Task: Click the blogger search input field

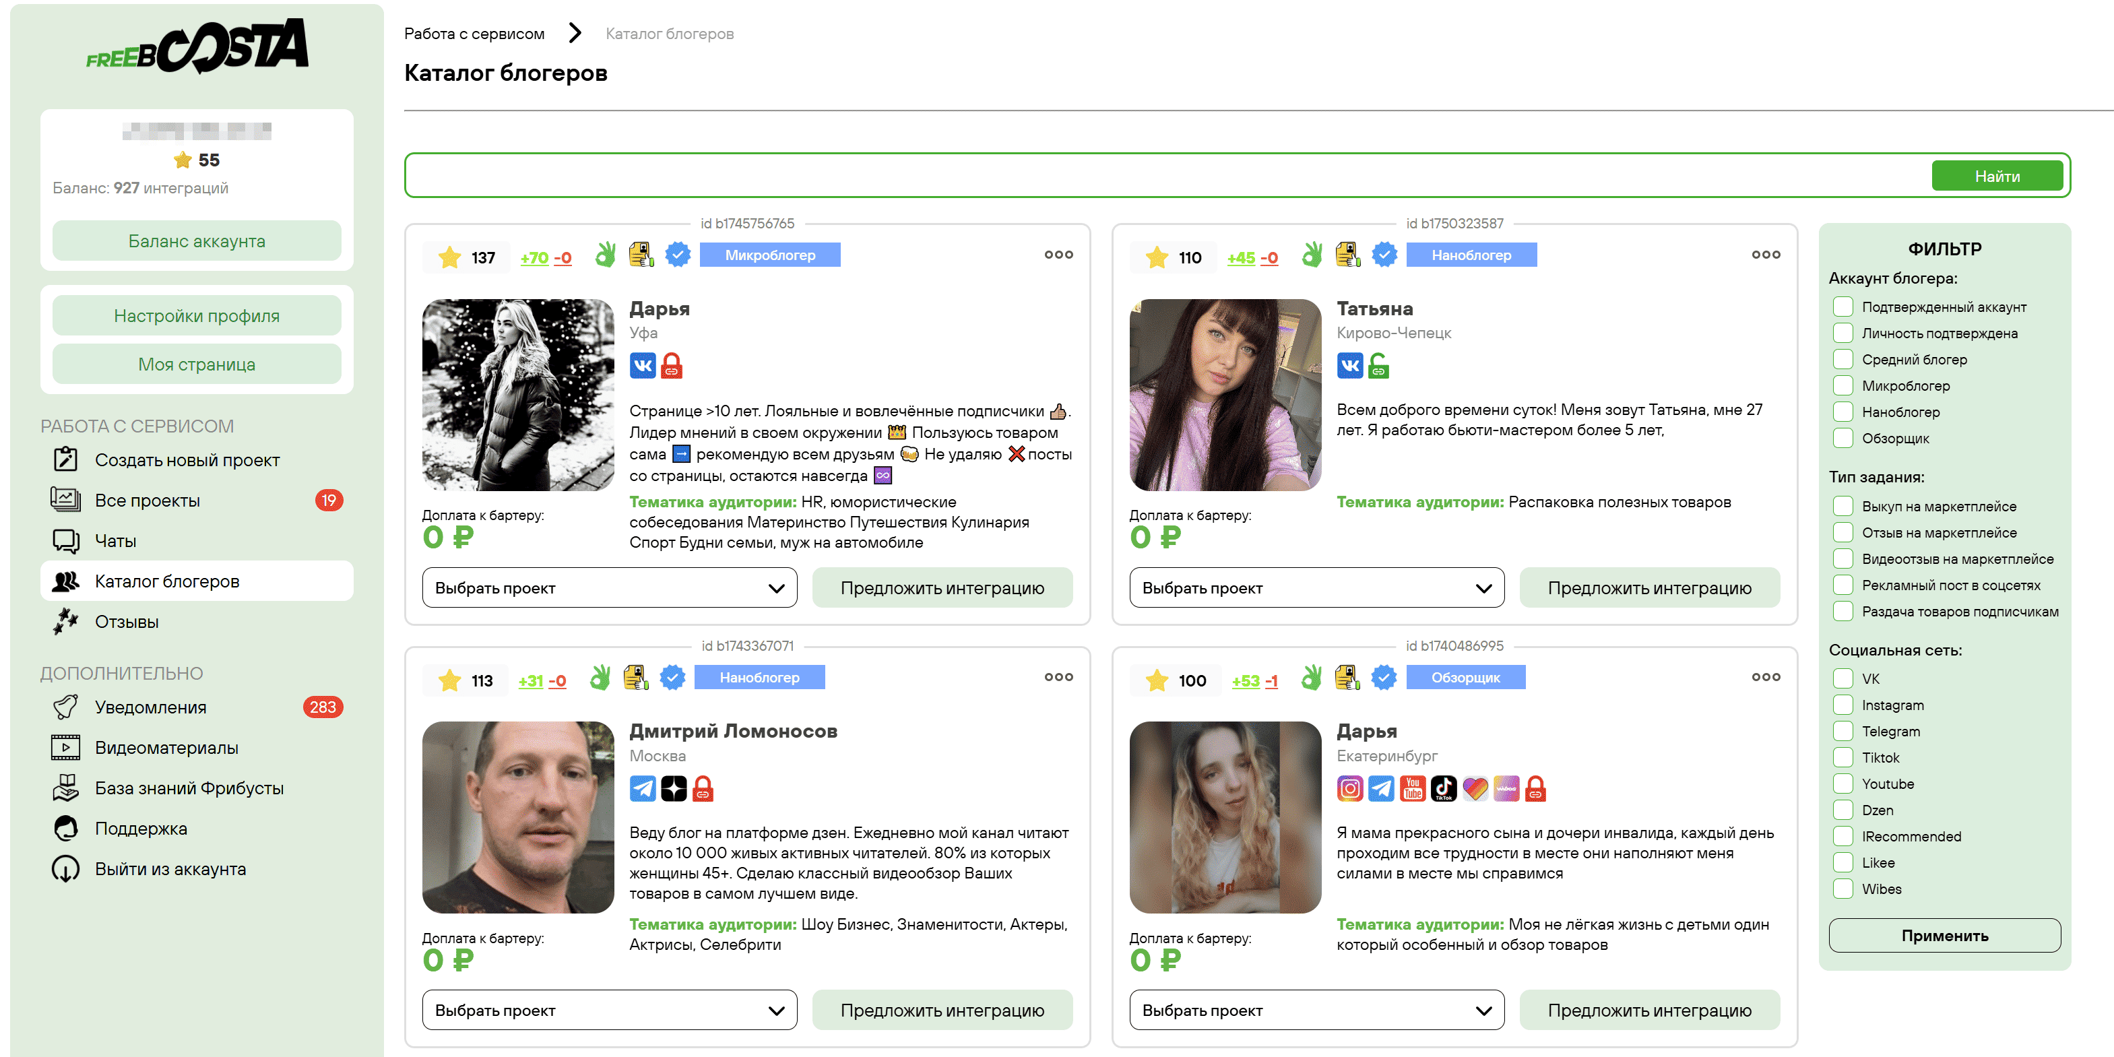Action: pos(1165,176)
